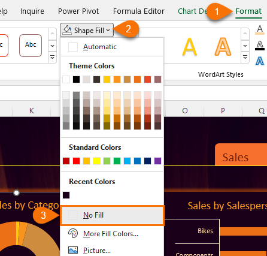
Task: Select the No Fill option
Action: (x=112, y=215)
